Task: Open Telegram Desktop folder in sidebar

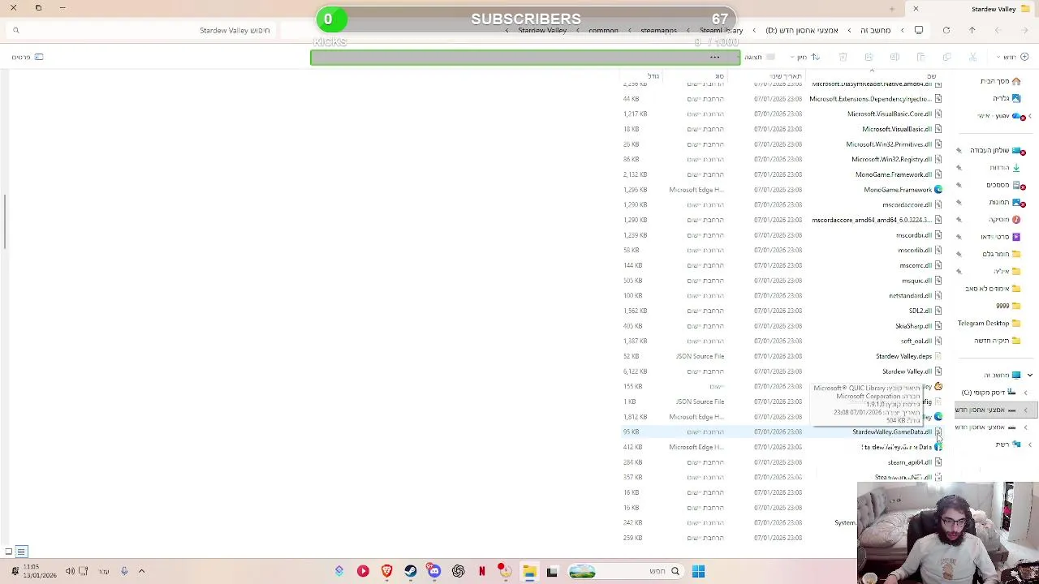Action: click(989, 323)
